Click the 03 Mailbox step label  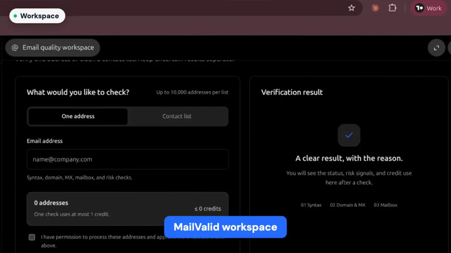[x=386, y=205]
